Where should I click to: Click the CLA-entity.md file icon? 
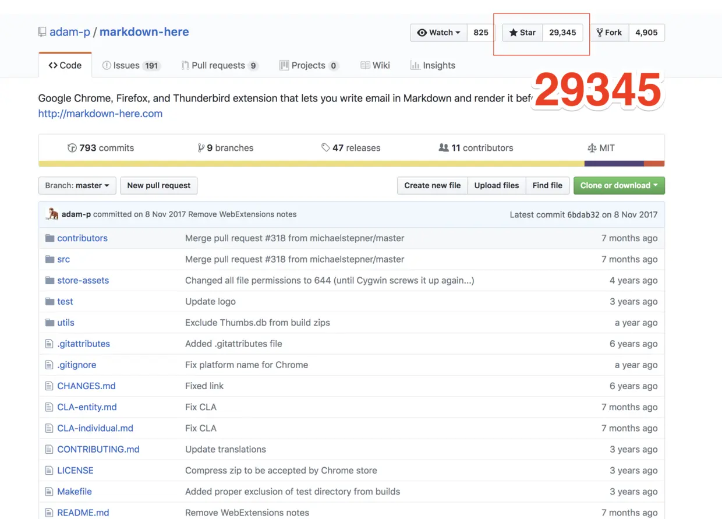click(49, 407)
